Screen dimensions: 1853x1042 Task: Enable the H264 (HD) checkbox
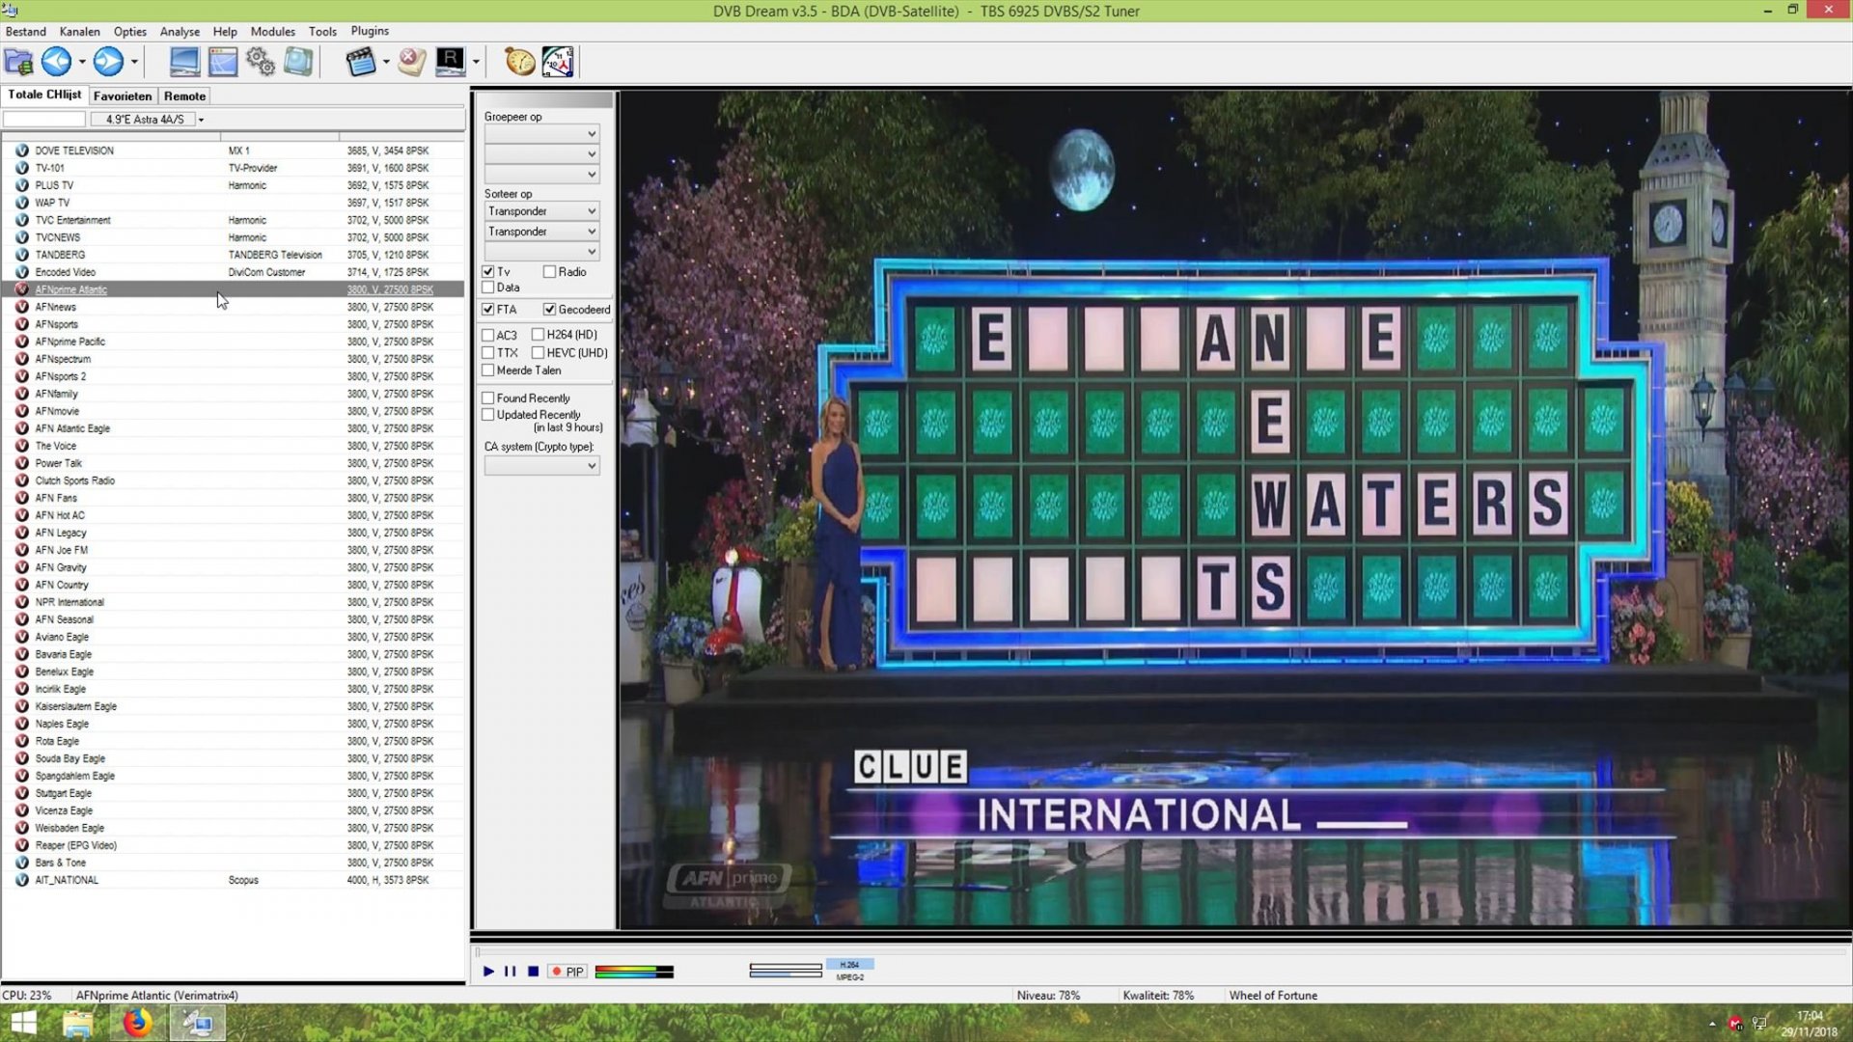click(539, 335)
